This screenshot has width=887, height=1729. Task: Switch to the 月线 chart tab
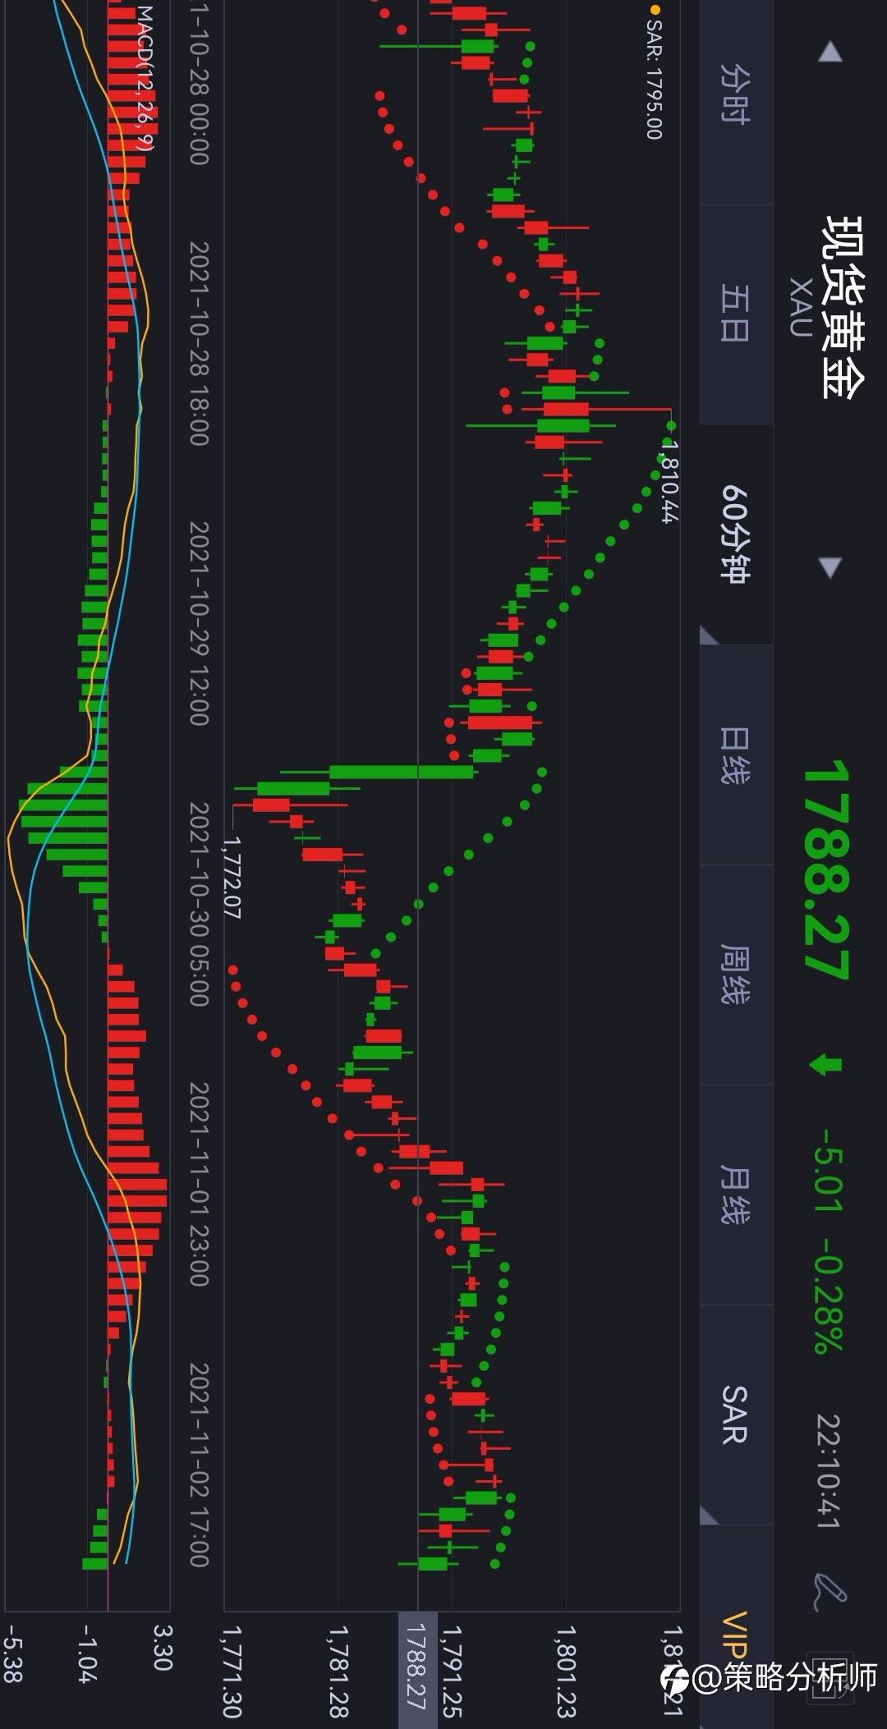[x=735, y=1195]
